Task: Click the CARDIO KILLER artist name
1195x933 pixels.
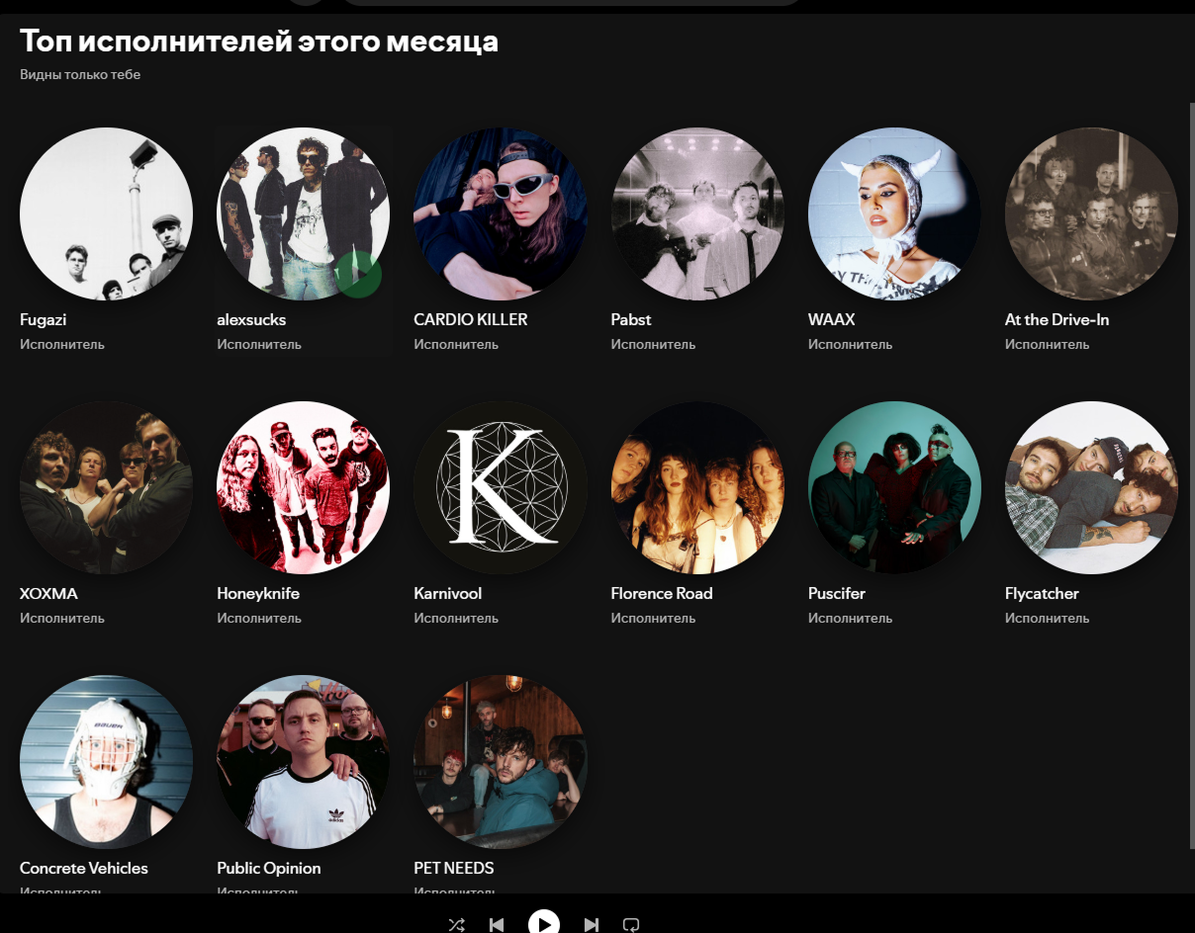Action: coord(471,319)
